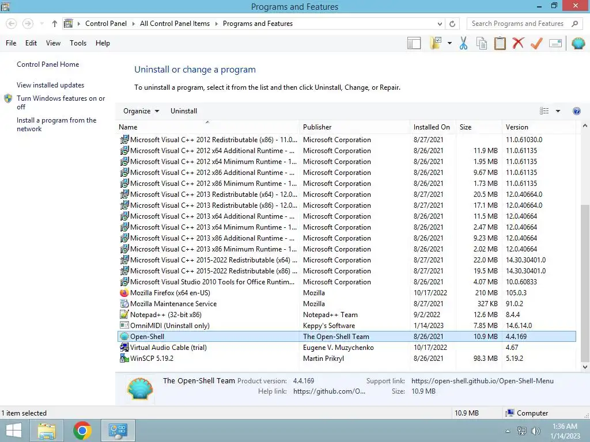Expand the address bar history dropdown

coord(440,24)
